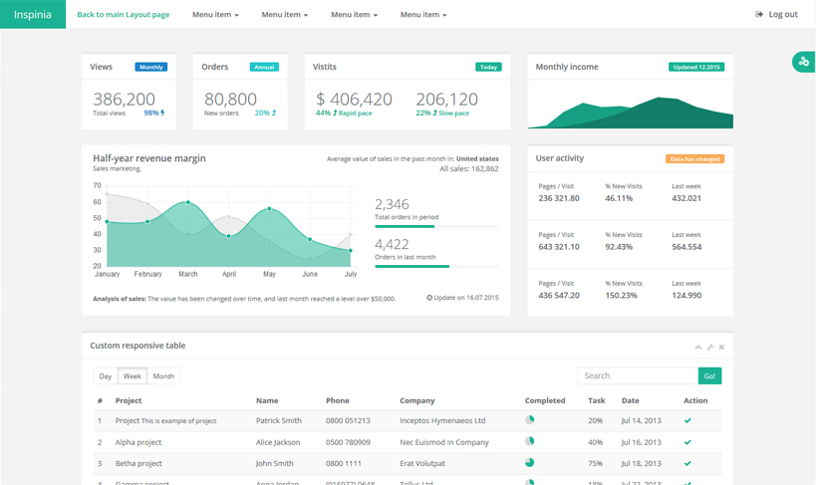
Task: Open the third Menu item in navbar
Action: pyautogui.click(x=354, y=15)
